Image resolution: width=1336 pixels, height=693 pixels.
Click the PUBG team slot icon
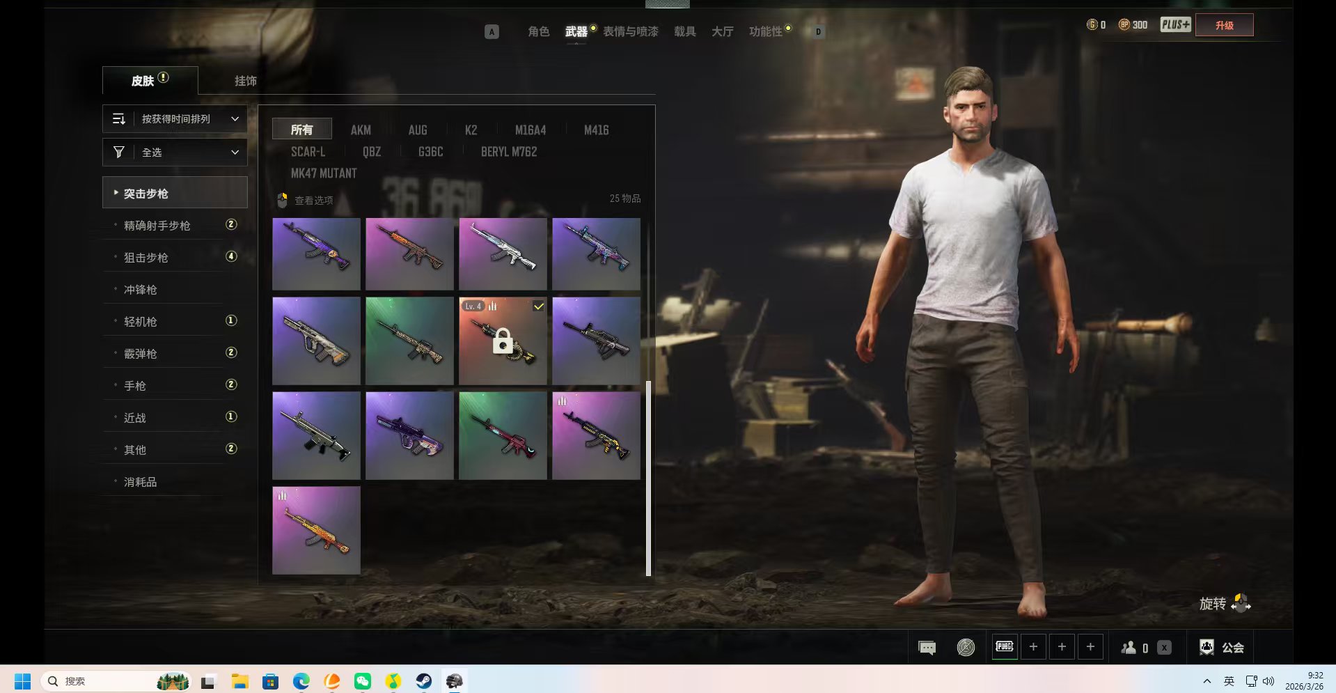point(1004,647)
